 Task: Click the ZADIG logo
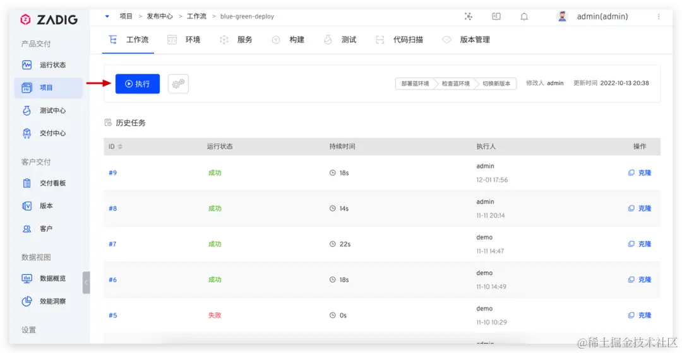pos(49,20)
